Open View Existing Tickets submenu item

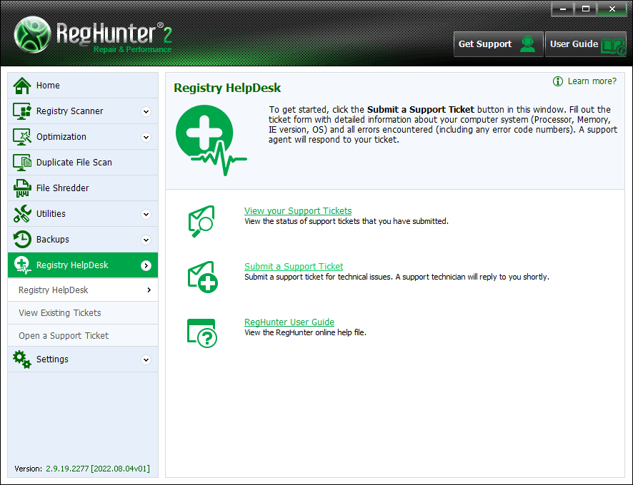pos(60,313)
